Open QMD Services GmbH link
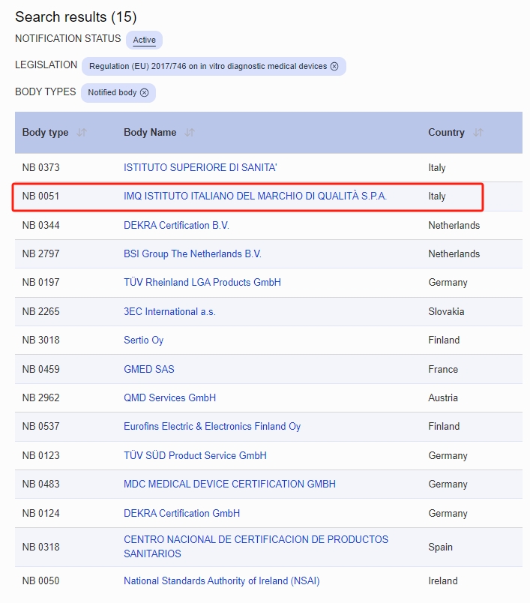Viewport: 530px width, 603px height. click(x=170, y=397)
